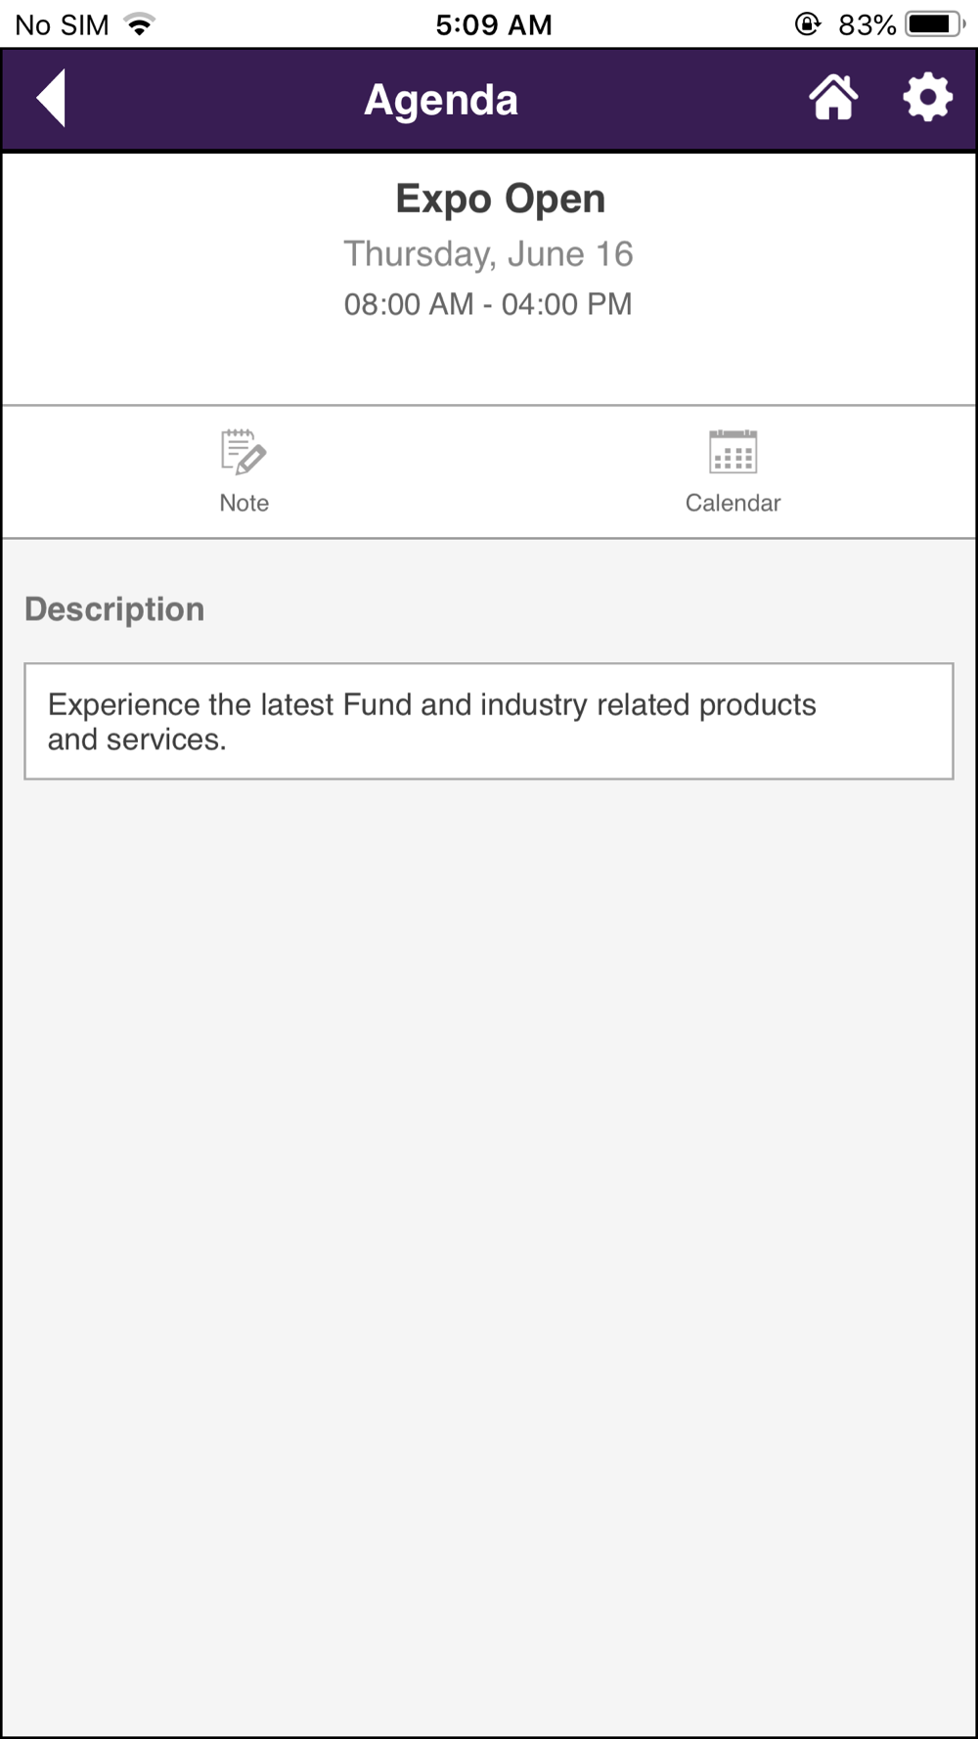
Task: Tap the rotation lock status icon
Action: coord(807,24)
